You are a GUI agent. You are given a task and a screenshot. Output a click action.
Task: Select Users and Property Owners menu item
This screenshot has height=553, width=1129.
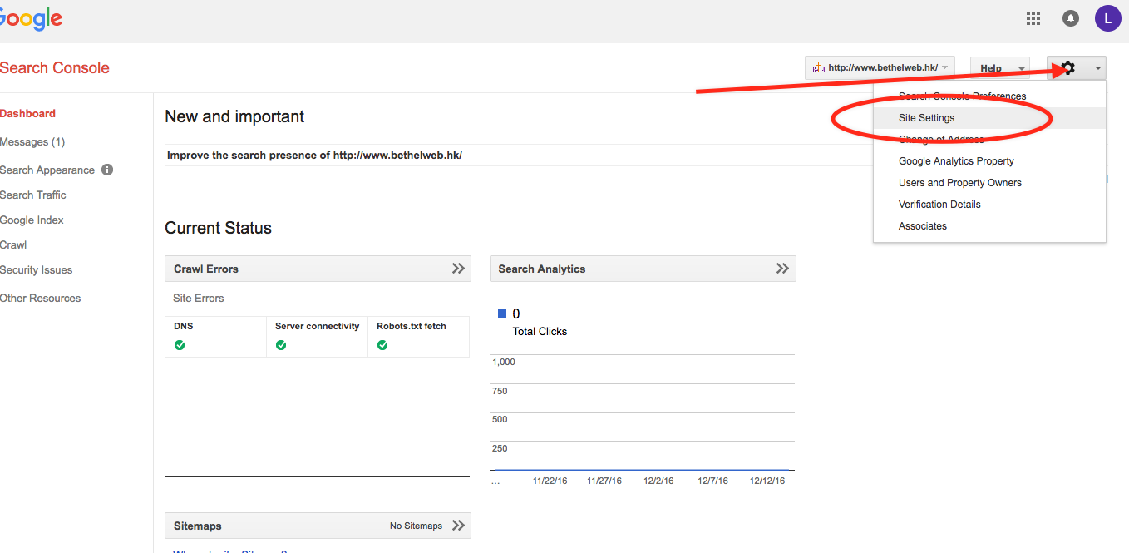989,183
